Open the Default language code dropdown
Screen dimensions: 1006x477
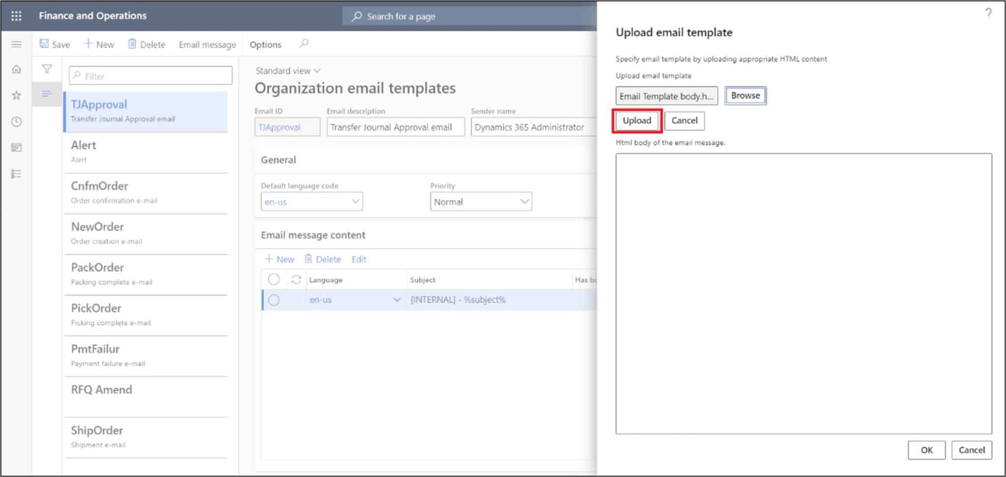pos(355,201)
